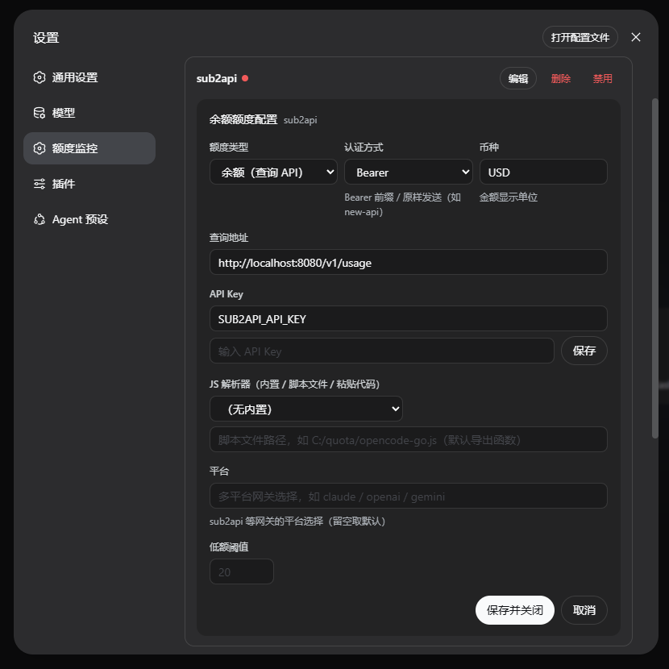Click the 设置 dialog title
The width and height of the screenshot is (669, 669).
pyautogui.click(x=46, y=38)
